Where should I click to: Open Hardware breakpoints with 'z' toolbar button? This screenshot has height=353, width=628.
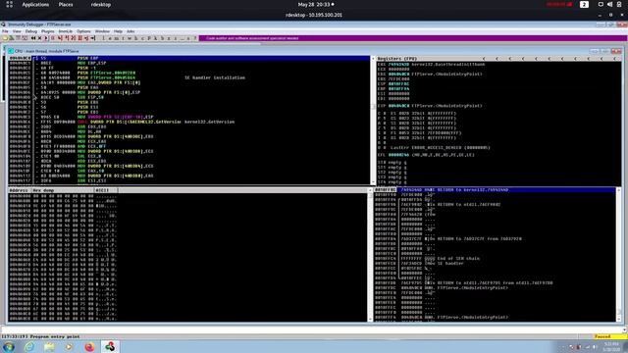click(x=169, y=38)
